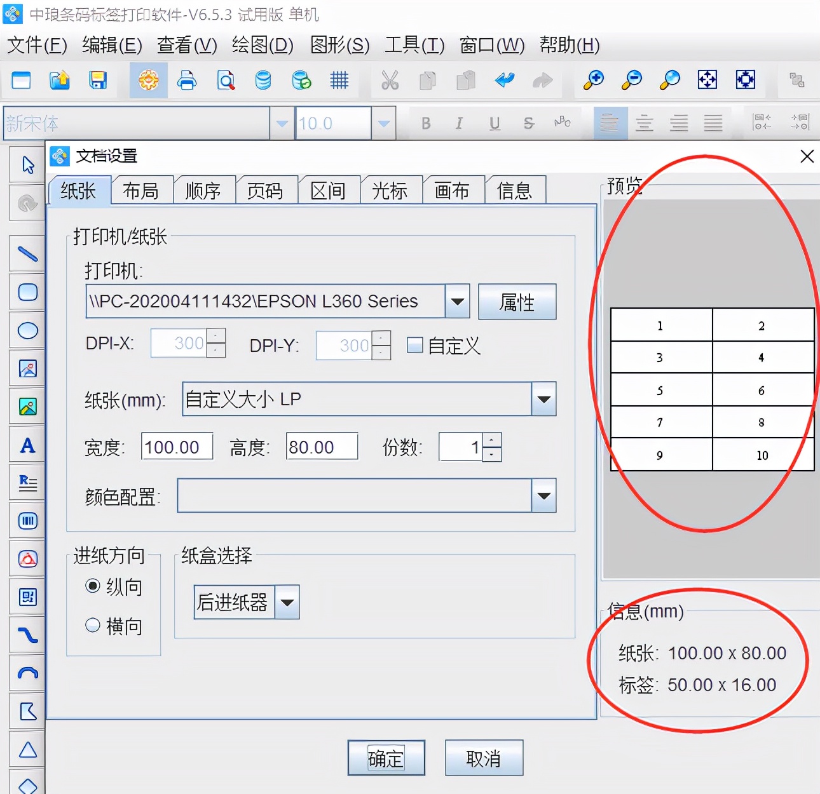The width and height of the screenshot is (820, 794).
Task: Apply left text alignment
Action: 610,123
